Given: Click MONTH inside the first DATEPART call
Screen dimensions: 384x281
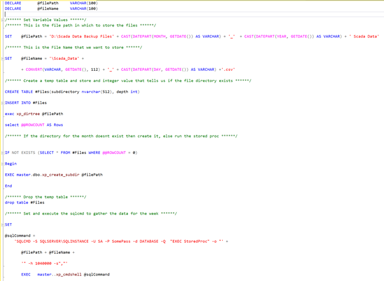Looking at the screenshot, I should tap(159, 36).
